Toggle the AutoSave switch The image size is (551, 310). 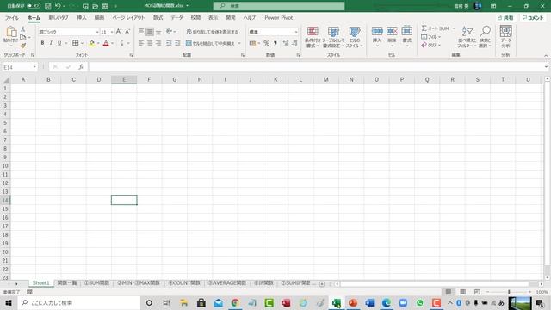[34, 6]
